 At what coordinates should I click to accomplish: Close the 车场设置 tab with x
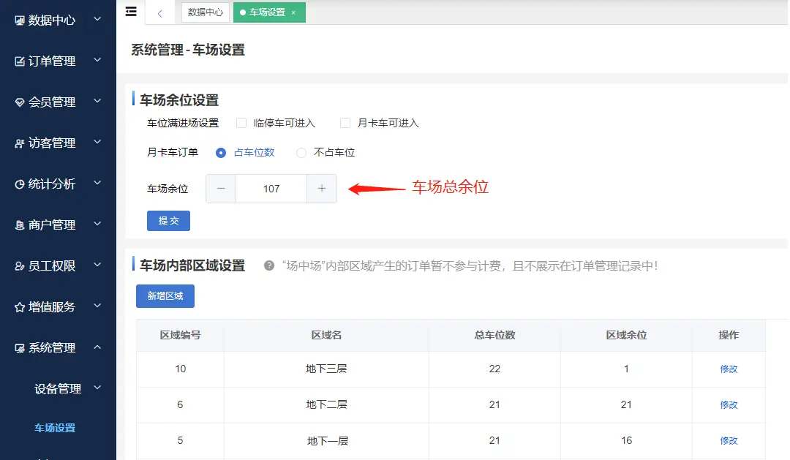pyautogui.click(x=293, y=13)
